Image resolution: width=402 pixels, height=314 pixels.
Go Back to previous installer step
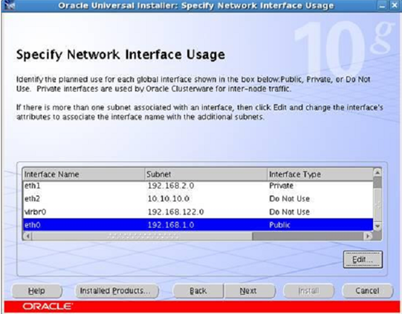tap(198, 291)
